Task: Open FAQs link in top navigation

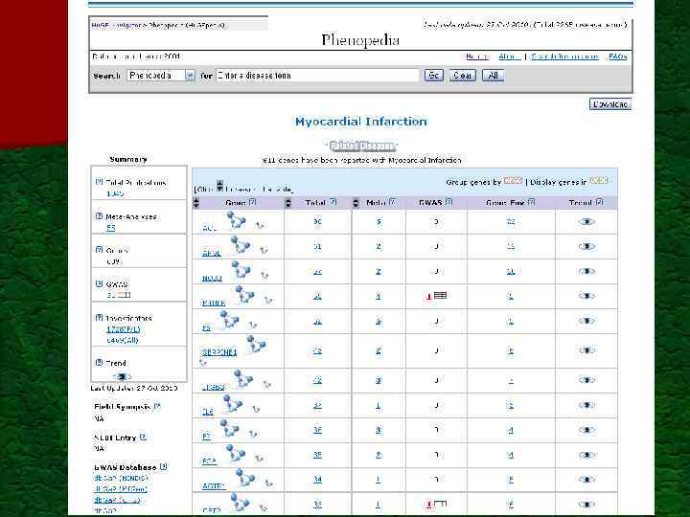Action: (617, 56)
